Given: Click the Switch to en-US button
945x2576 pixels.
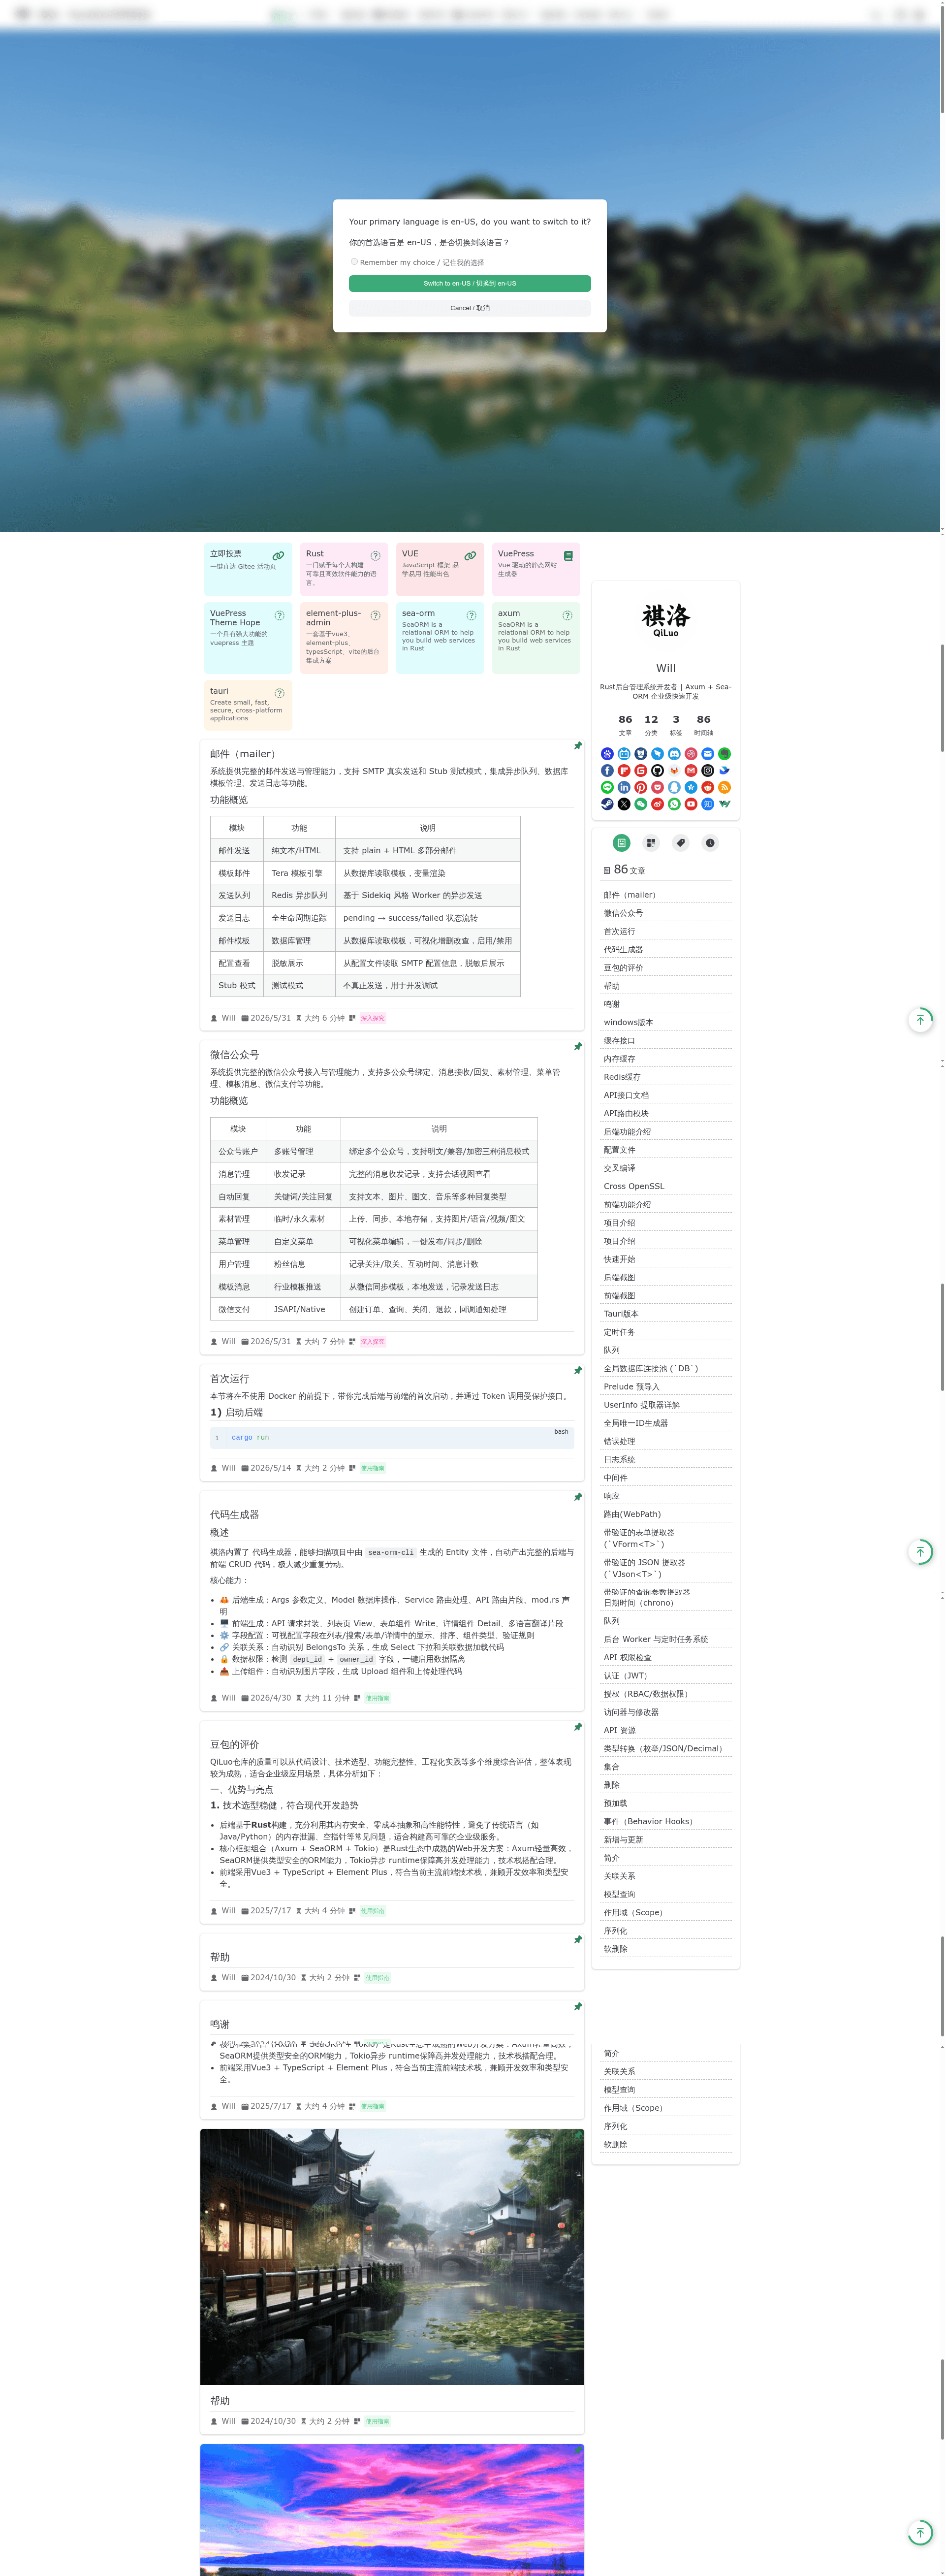Looking at the screenshot, I should coord(470,283).
